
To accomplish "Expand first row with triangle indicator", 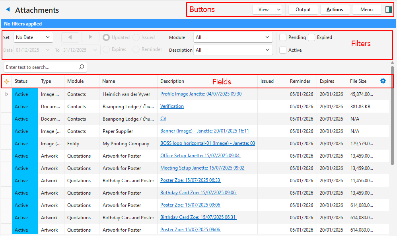I will tap(6, 94).
